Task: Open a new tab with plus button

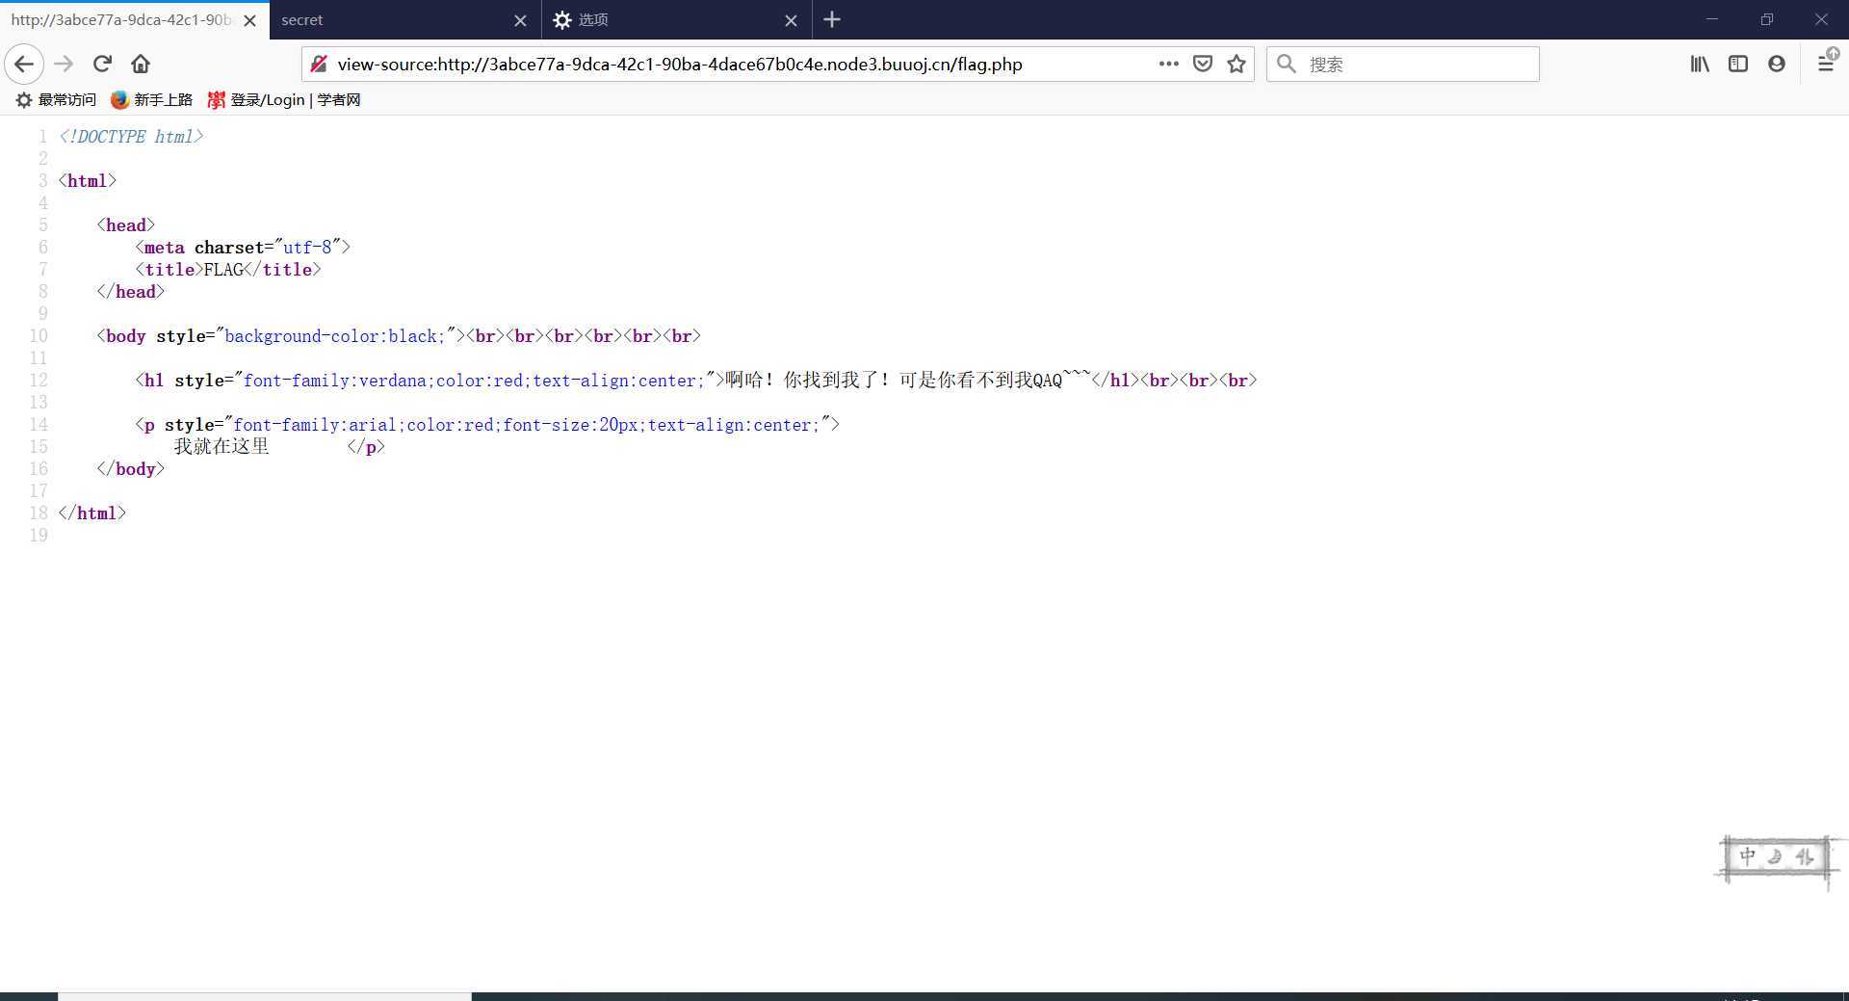Action: 832,20
